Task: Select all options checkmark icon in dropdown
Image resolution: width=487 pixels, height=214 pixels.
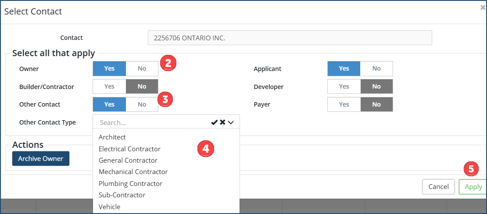Action: pos(214,122)
